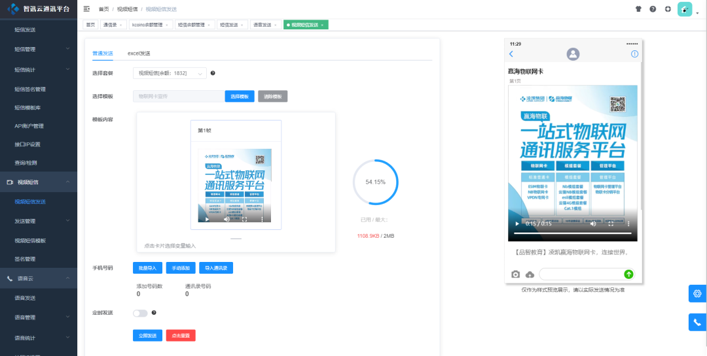
Task: Click the 立即发送 button
Action: 147,335
